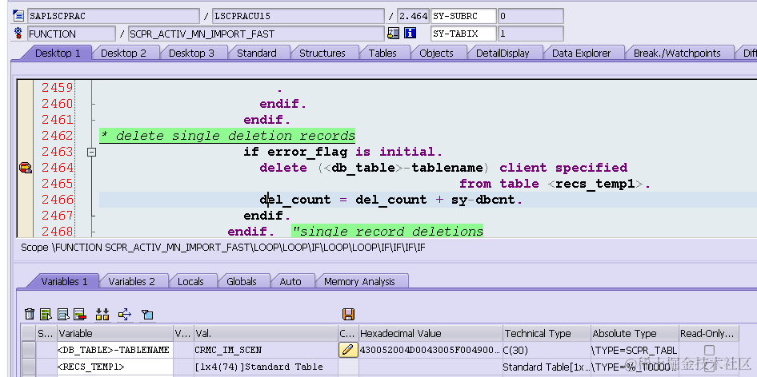Open the DetailDisplay tab
Screen dimensions: 757x377
pyautogui.click(x=503, y=53)
